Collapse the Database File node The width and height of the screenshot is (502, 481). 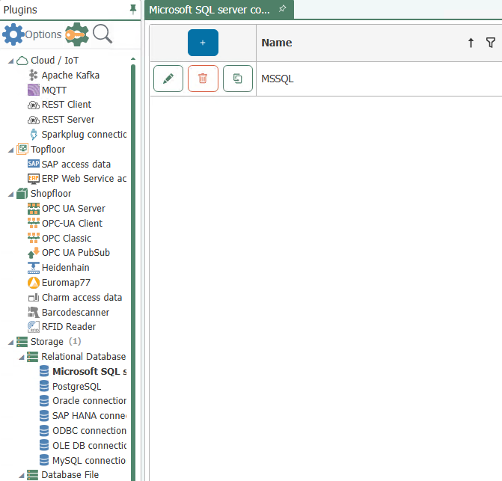[x=22, y=476]
